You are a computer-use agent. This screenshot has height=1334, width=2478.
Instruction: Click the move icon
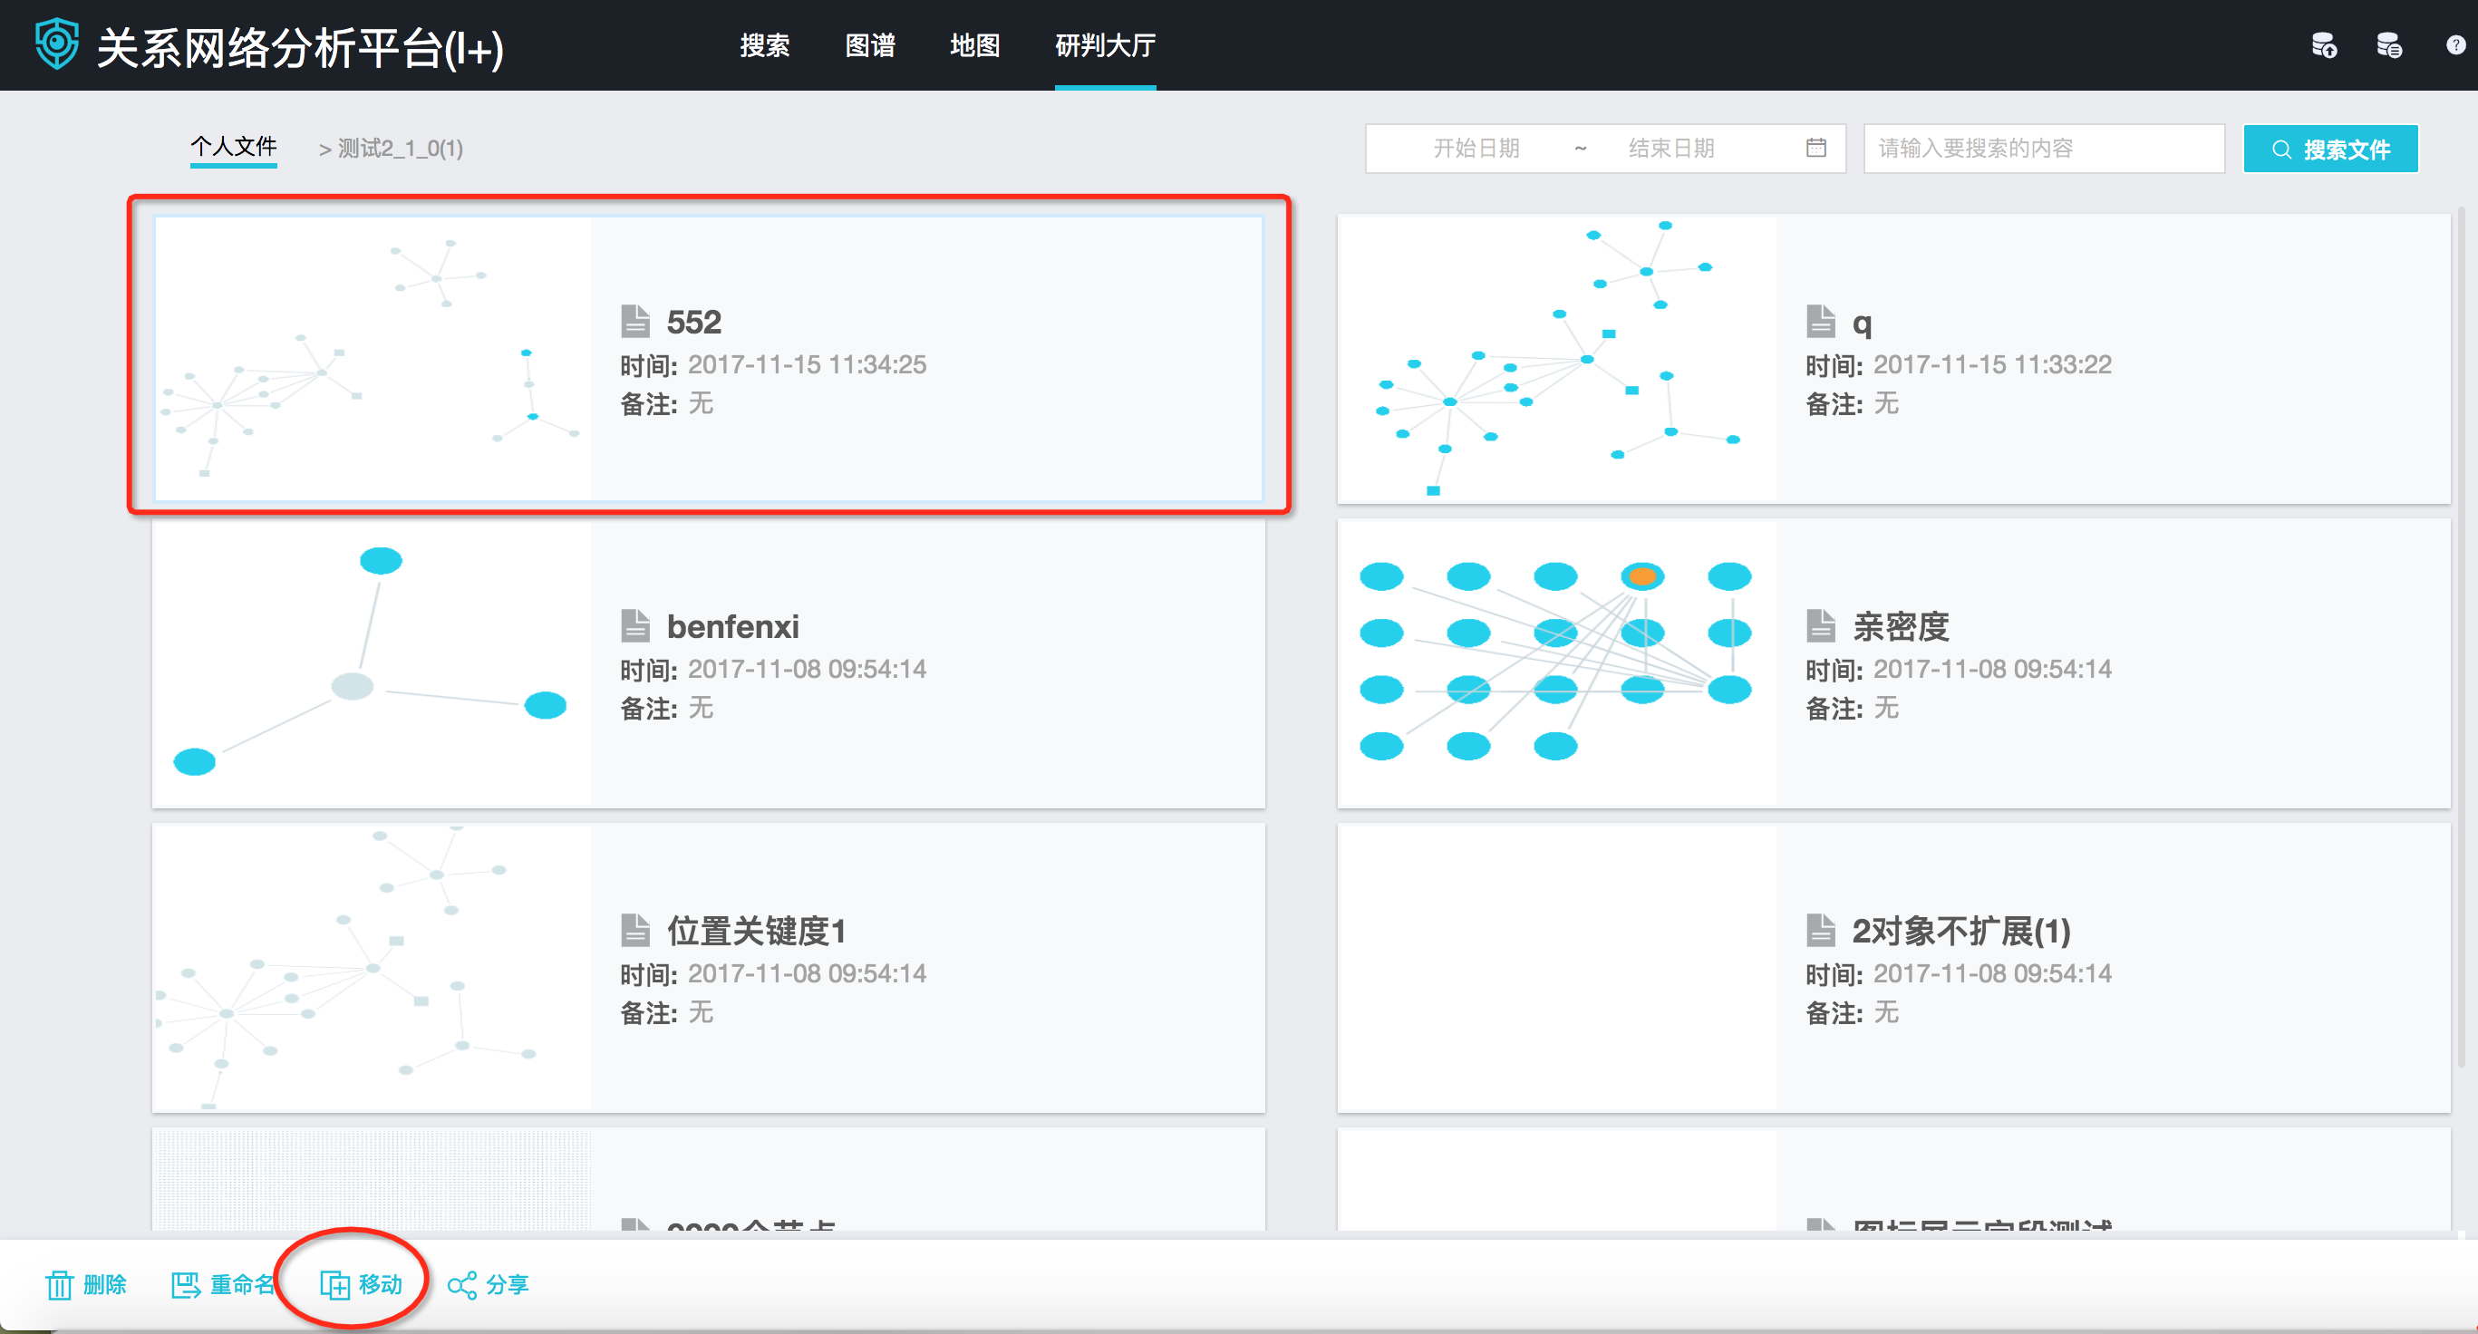tap(334, 1285)
